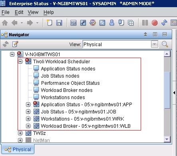The height and width of the screenshot is (156, 177).
Task: Open the Administer Users icon
Action: coord(112,23)
